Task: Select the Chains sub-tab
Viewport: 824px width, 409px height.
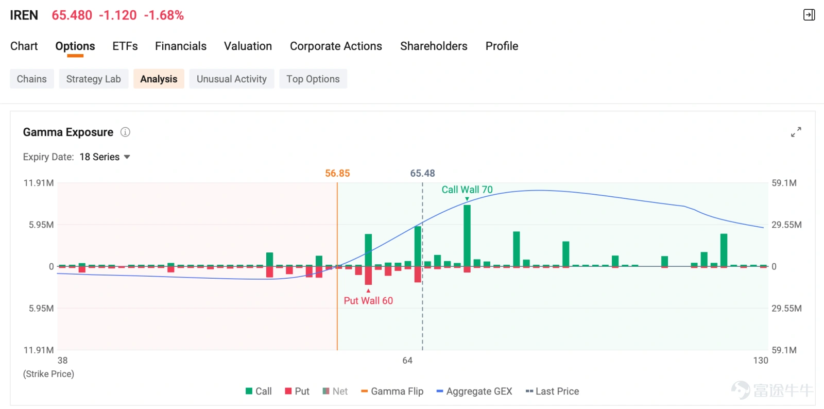Action: [x=32, y=79]
